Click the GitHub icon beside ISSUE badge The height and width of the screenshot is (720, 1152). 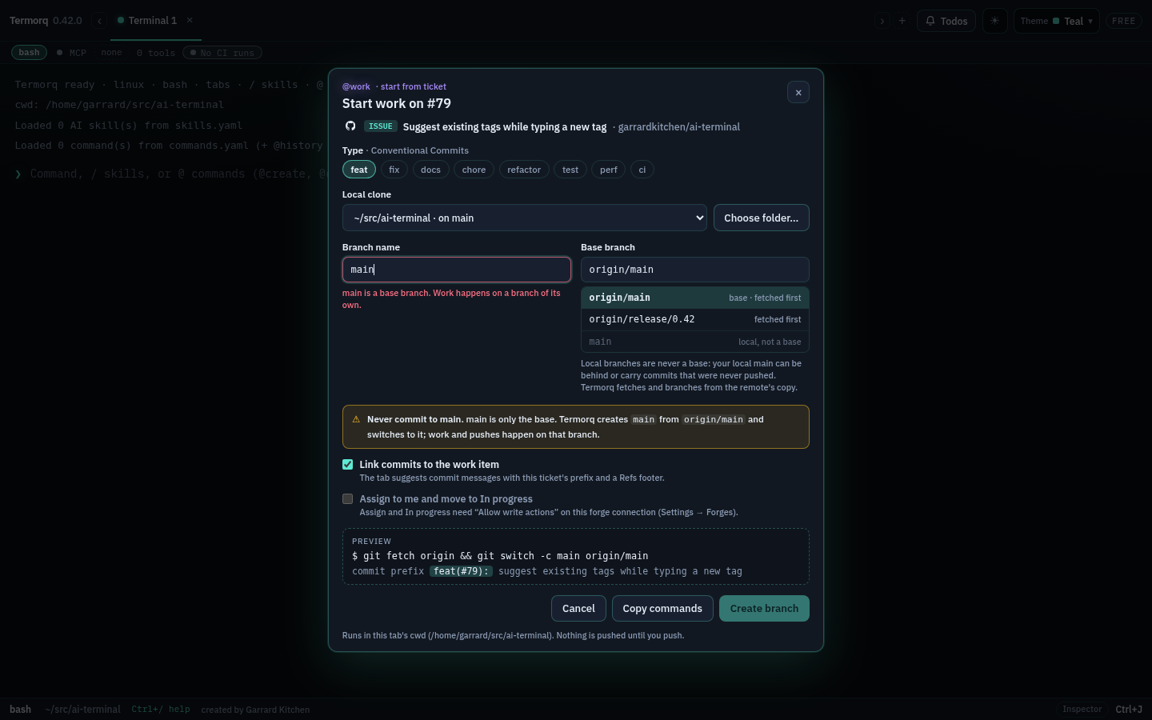click(x=350, y=126)
